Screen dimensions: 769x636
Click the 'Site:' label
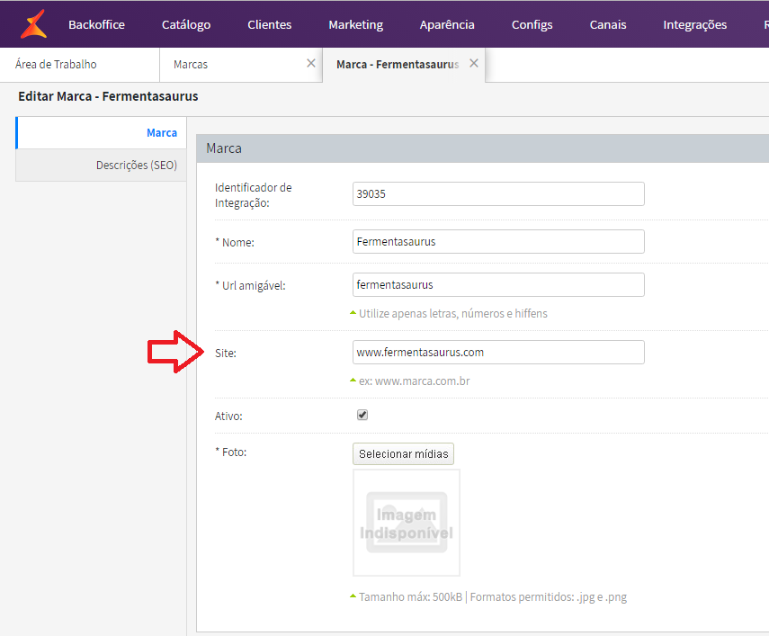point(226,353)
